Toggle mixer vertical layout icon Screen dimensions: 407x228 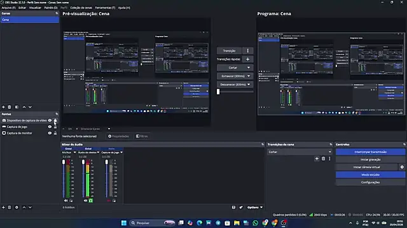coord(233,207)
